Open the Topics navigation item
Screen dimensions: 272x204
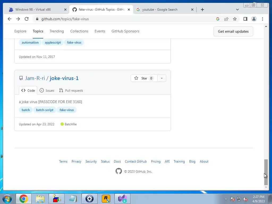click(38, 31)
